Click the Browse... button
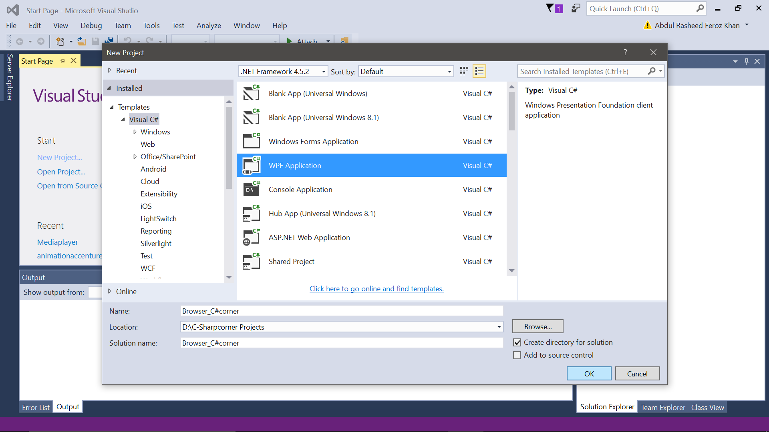 [538, 326]
